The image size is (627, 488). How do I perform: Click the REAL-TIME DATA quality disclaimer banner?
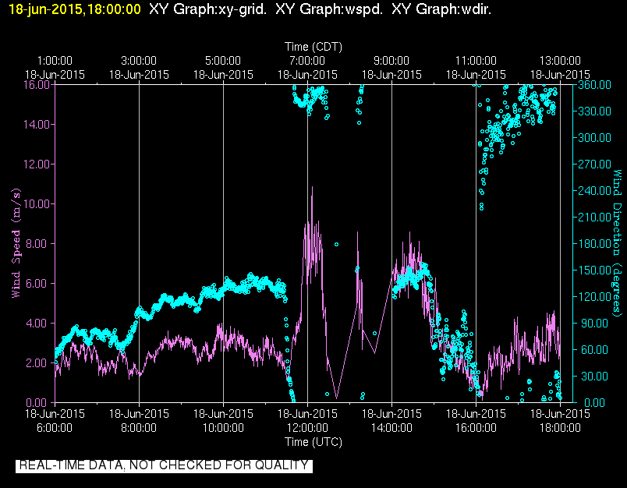[164, 465]
